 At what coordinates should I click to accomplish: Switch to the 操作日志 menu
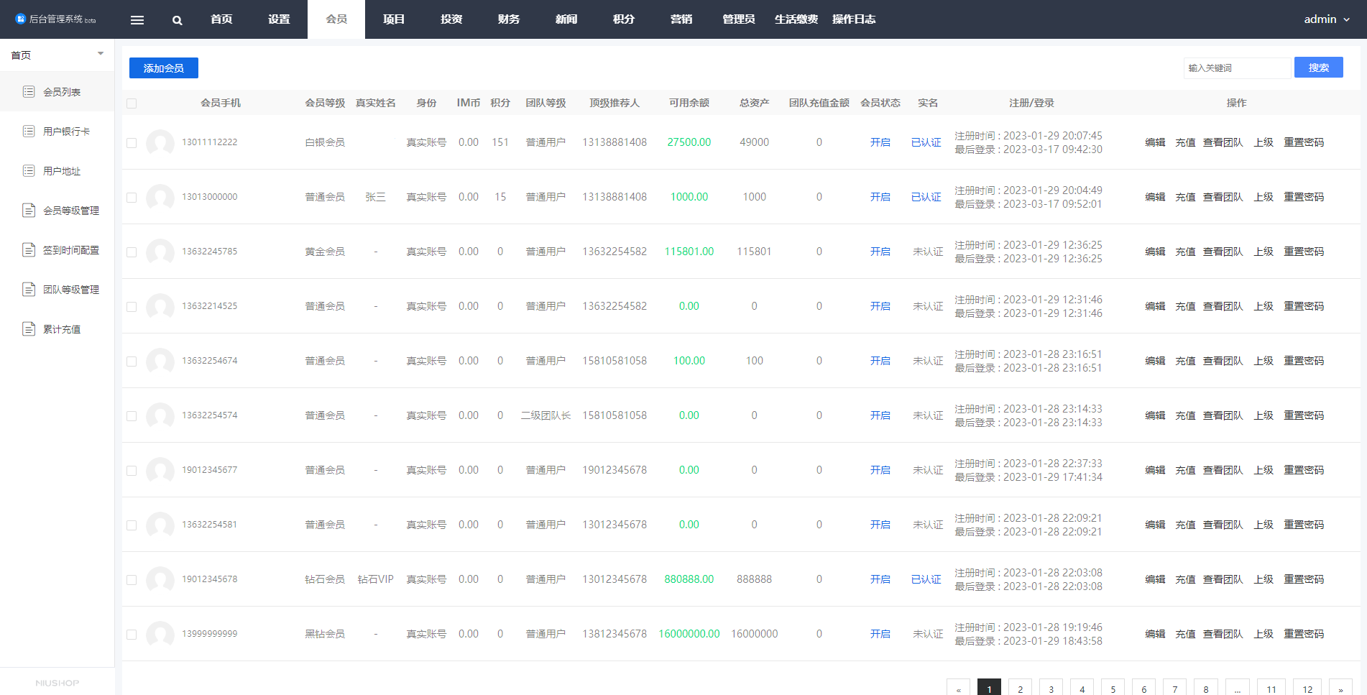pyautogui.click(x=854, y=19)
